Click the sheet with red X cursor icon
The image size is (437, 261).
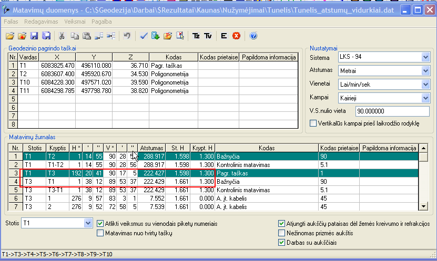click(180, 36)
